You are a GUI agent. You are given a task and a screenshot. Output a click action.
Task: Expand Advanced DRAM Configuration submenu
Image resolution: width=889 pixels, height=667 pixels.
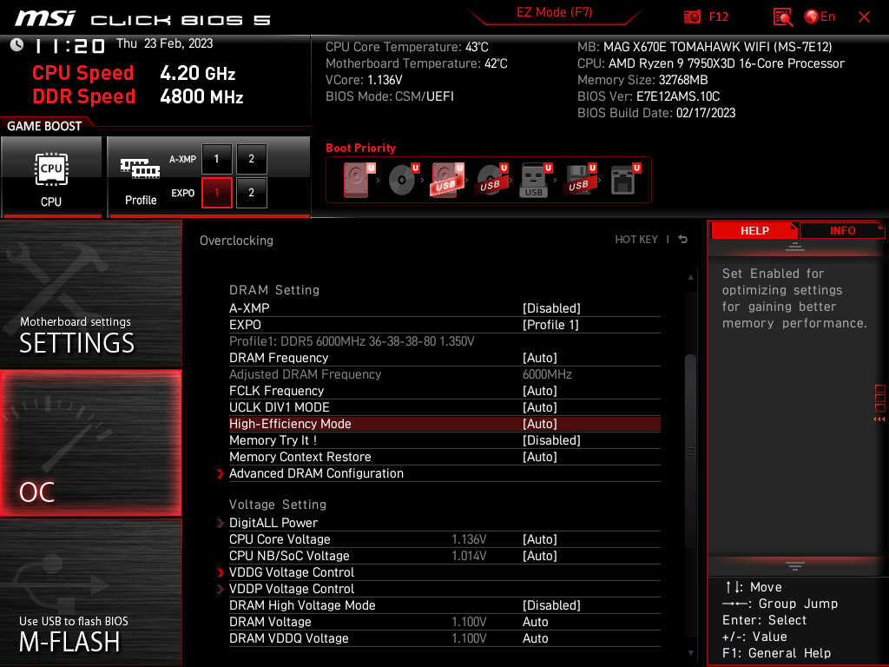[316, 473]
